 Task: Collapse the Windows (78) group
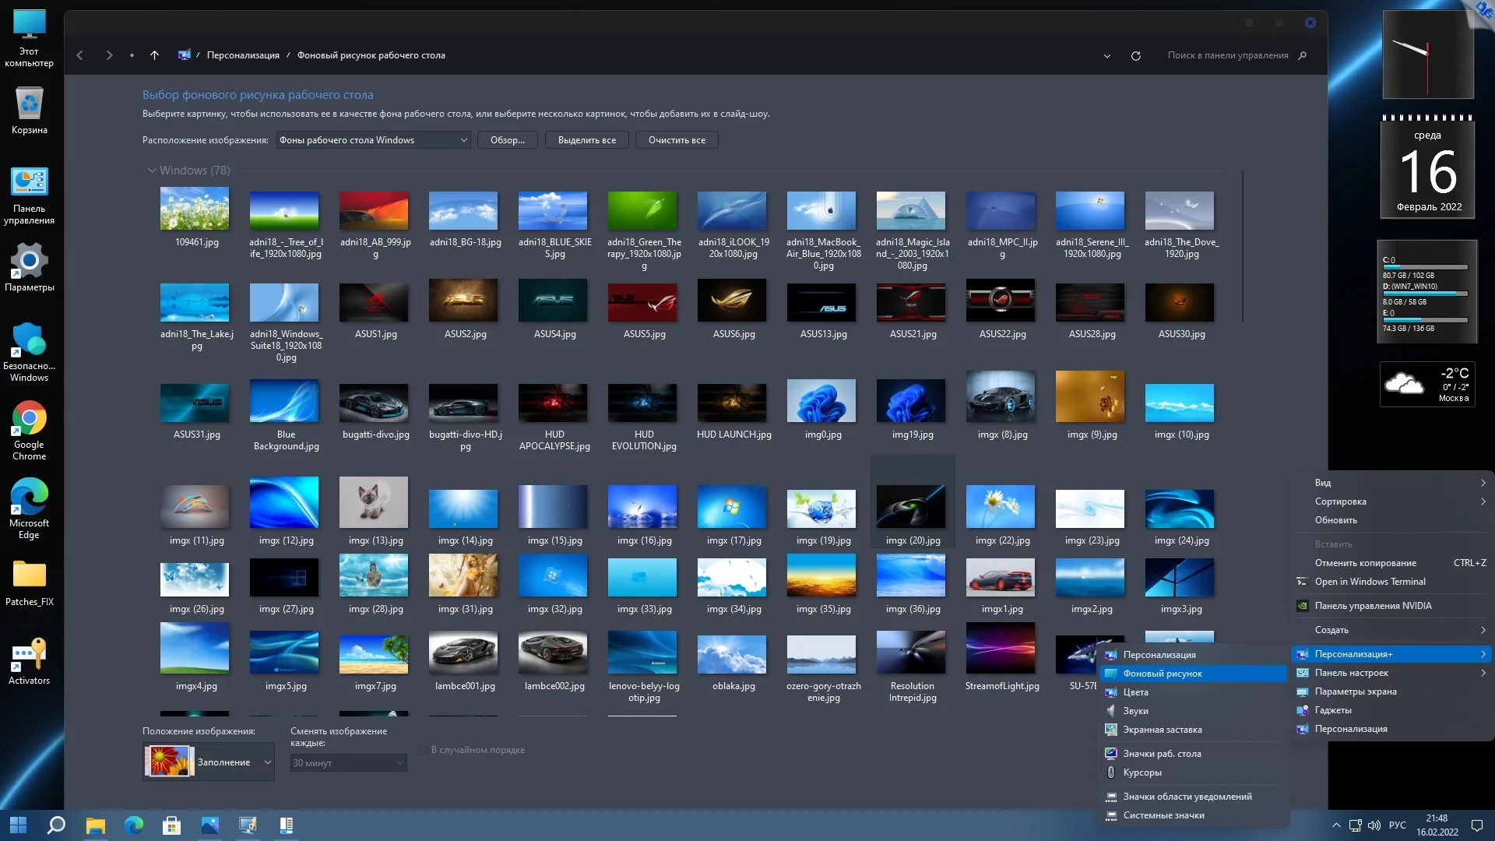pos(152,171)
